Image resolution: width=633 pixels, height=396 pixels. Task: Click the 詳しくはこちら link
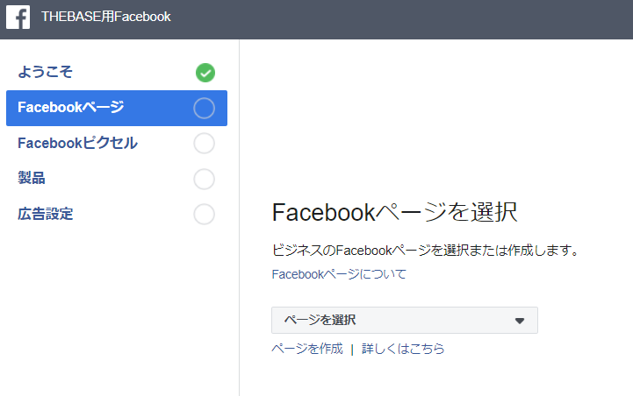coord(403,349)
